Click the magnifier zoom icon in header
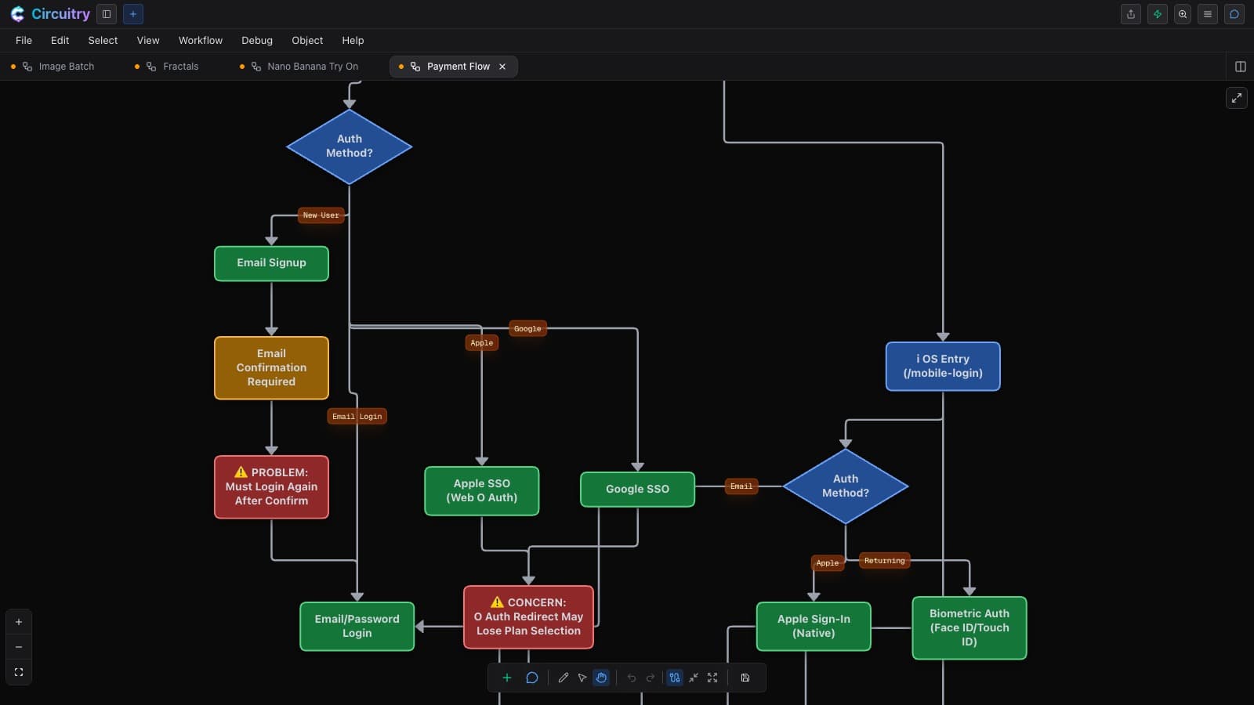Image resolution: width=1254 pixels, height=705 pixels. click(x=1183, y=14)
